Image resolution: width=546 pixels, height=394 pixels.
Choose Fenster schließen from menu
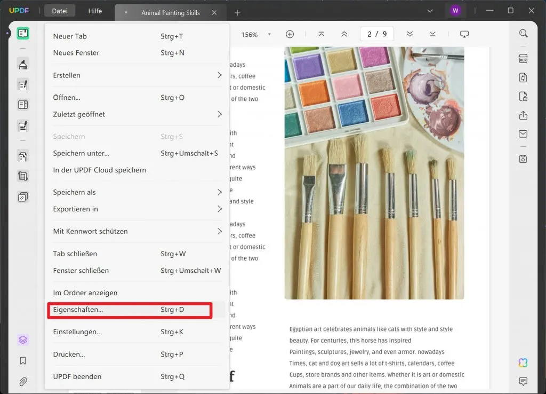(x=137, y=271)
